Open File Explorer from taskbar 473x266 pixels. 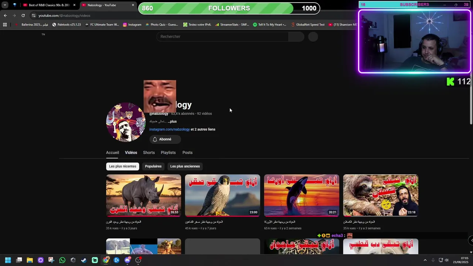[30, 260]
